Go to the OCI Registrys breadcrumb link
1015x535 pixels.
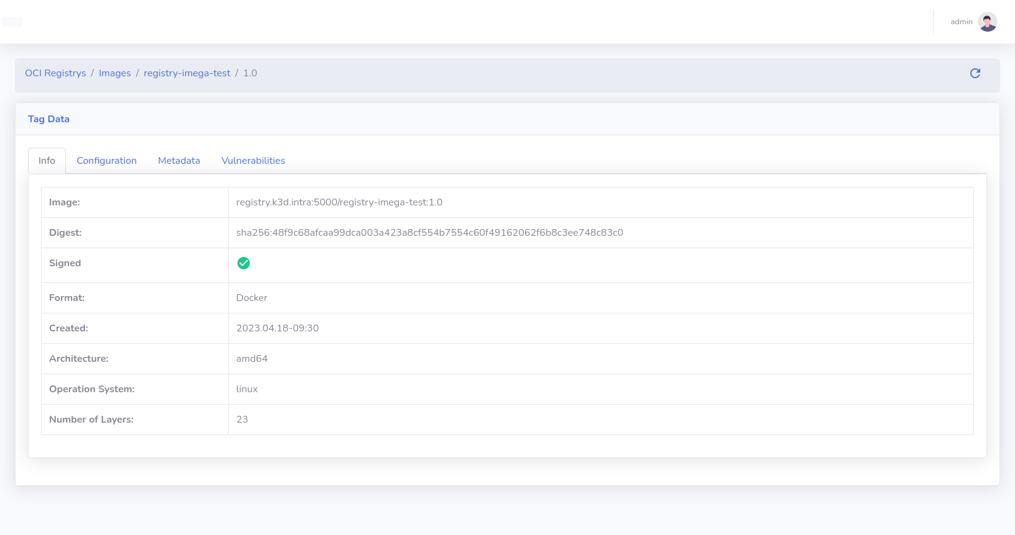point(55,73)
